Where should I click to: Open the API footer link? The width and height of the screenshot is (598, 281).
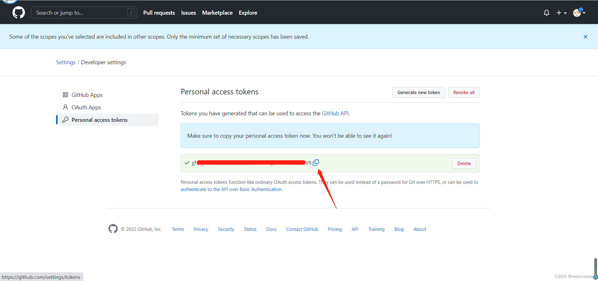pyautogui.click(x=355, y=229)
